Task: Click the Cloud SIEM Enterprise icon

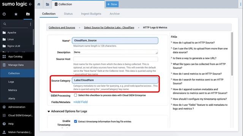Action: pyautogui.click(x=4, y=115)
